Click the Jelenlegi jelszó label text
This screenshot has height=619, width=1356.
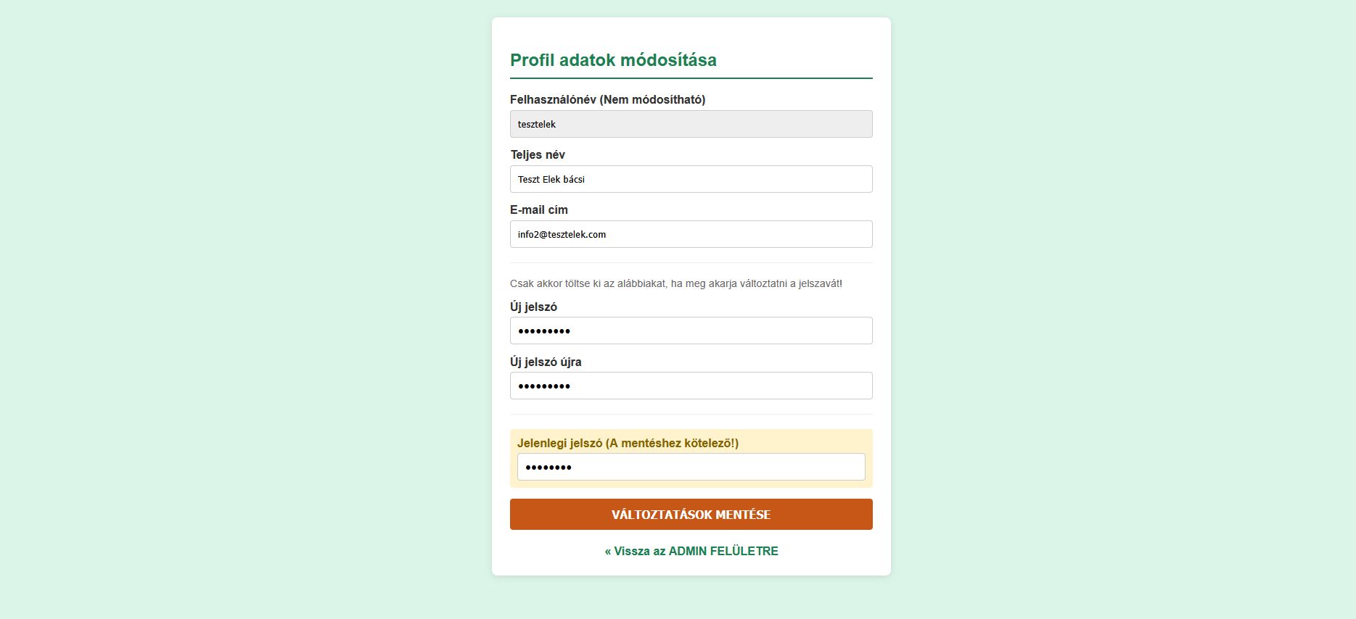pyautogui.click(x=628, y=443)
